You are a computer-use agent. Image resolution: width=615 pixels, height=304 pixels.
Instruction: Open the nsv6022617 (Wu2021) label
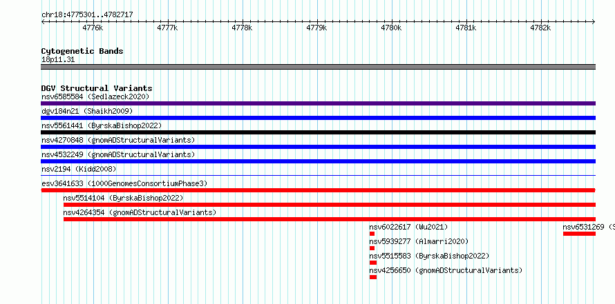(x=408, y=227)
